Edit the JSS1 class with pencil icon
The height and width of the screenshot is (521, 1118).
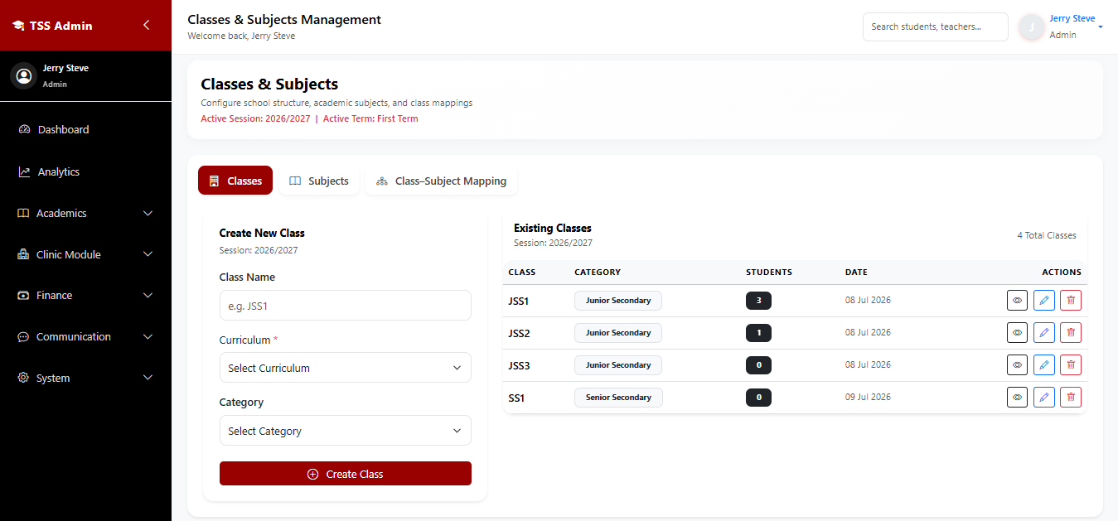(x=1044, y=301)
